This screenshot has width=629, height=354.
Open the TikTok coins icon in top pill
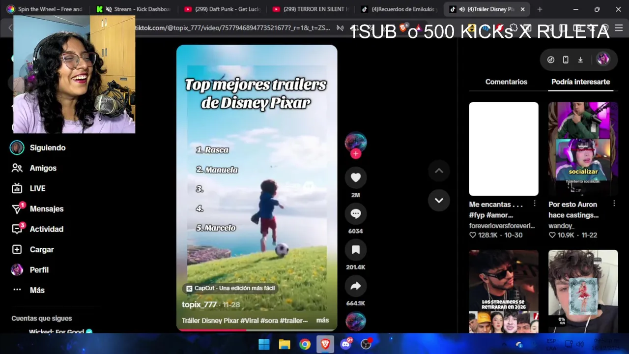coord(551,59)
